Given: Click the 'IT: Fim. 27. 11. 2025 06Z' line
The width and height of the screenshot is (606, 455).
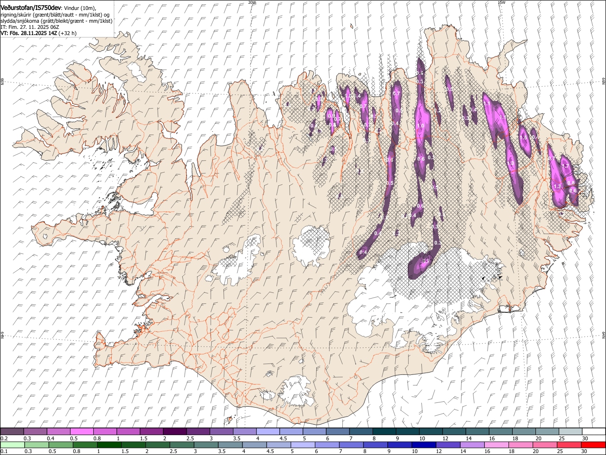Looking at the screenshot, I should [x=29, y=27].
